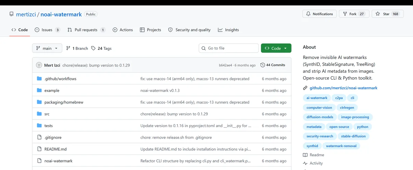
Task: Select the c2pa topic tag
Action: [339, 98]
